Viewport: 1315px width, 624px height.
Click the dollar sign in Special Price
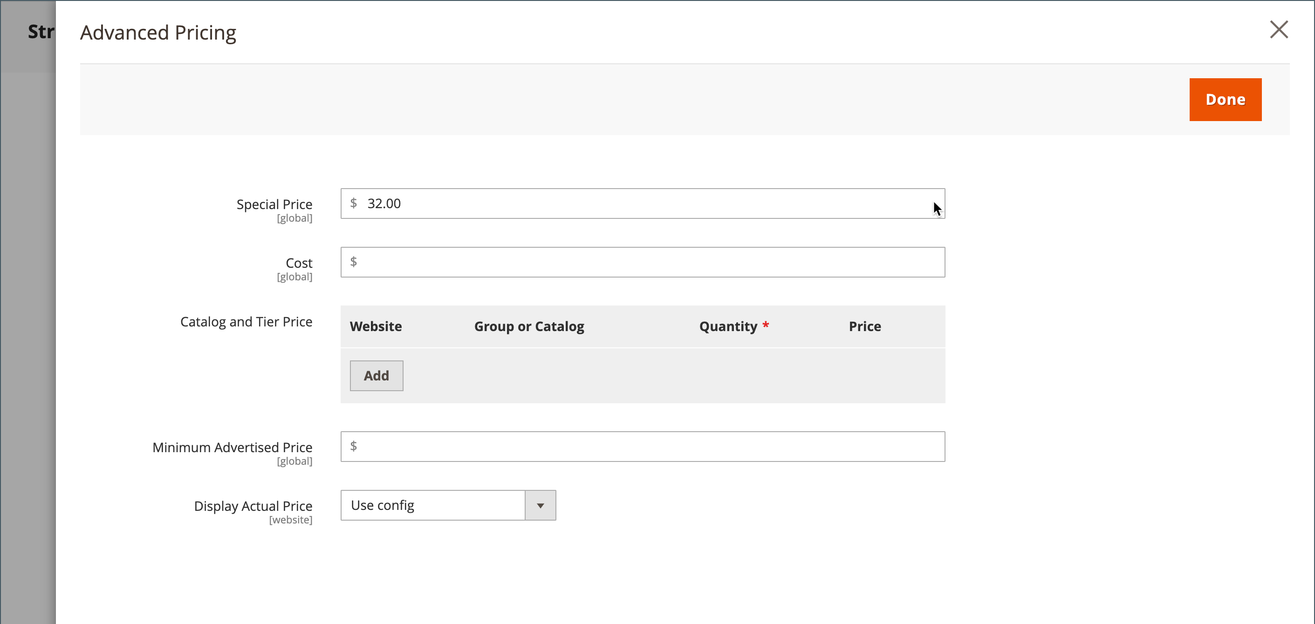(353, 203)
